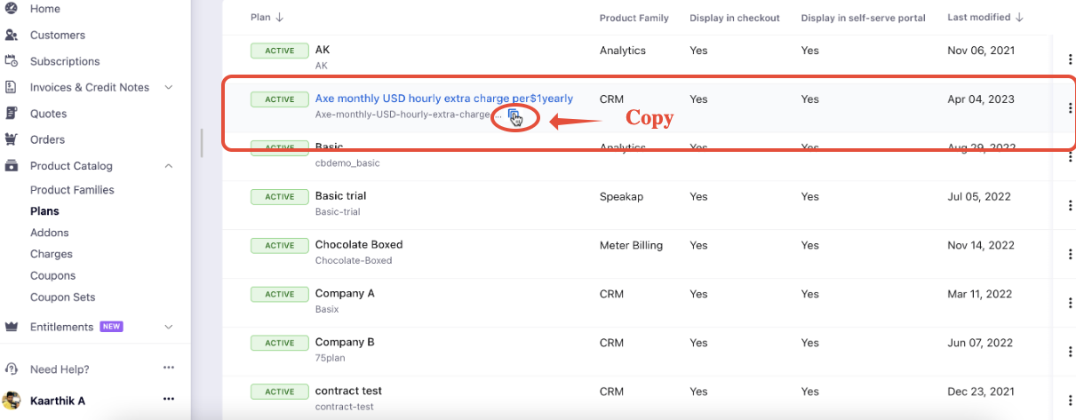
Task: Go to Addons in sidebar
Action: click(49, 233)
